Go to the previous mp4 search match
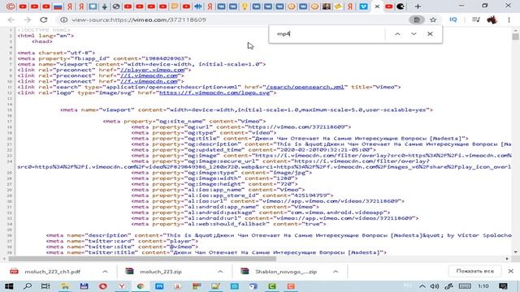The width and height of the screenshot is (520, 292). point(397,34)
